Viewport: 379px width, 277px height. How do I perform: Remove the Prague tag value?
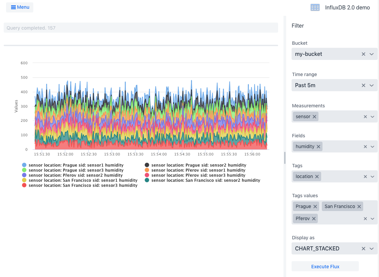point(315,207)
